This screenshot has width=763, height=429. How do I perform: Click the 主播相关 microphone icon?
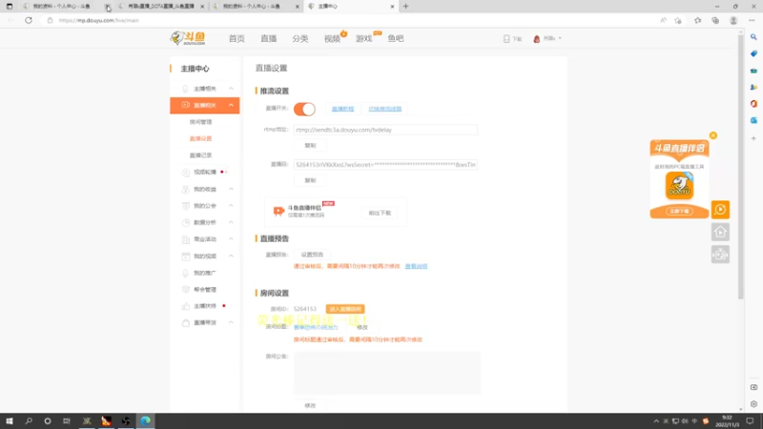[x=185, y=89]
